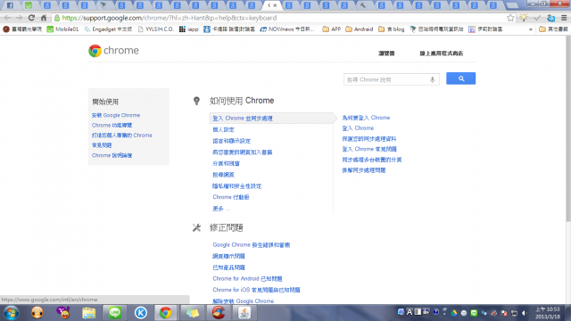Open 常見問題 sidebar link
Viewport: 571px width, 321px height.
[102, 145]
